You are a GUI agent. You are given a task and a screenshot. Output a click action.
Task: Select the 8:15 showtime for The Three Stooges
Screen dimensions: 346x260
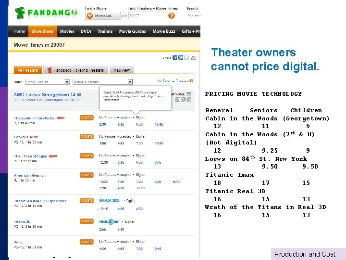(x=158, y=163)
